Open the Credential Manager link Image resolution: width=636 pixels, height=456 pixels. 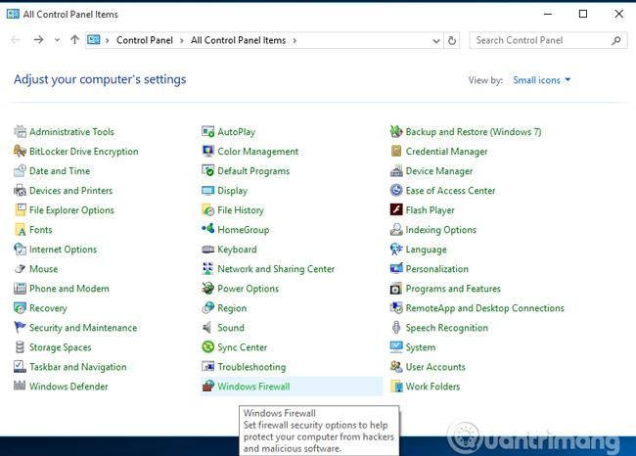click(446, 152)
